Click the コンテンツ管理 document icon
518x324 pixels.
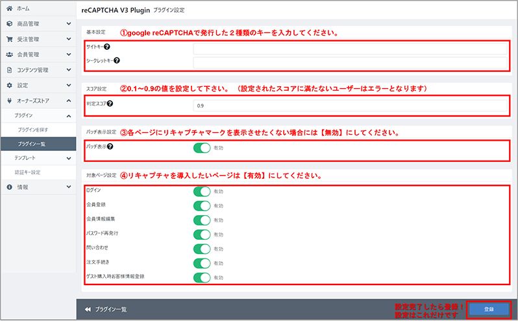click(10, 70)
